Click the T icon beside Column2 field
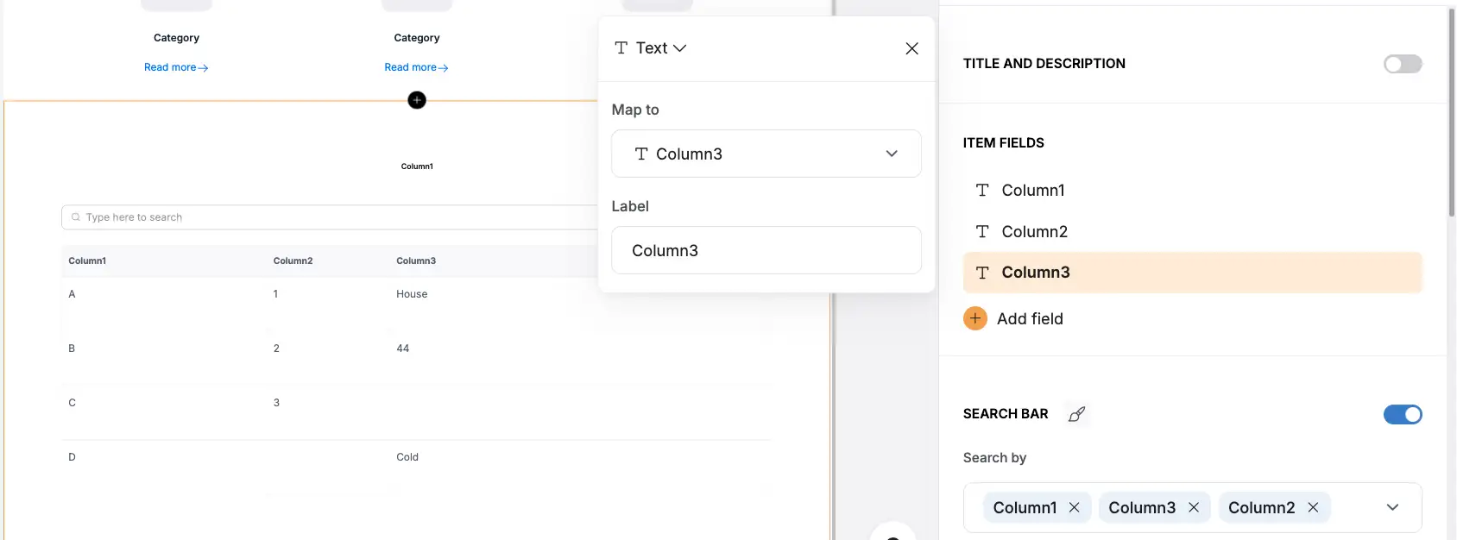This screenshot has width=1457, height=540. pos(982,231)
